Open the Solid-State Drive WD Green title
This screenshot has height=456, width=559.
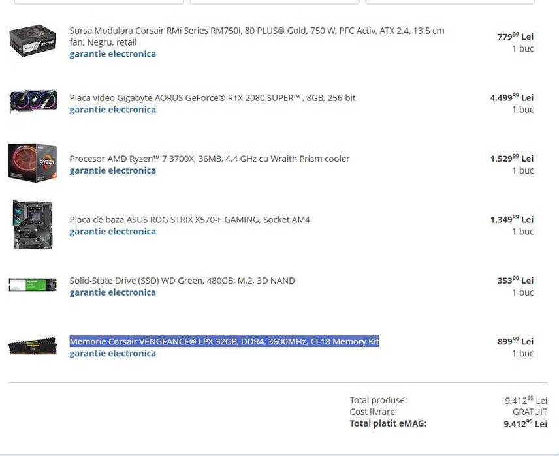(182, 281)
